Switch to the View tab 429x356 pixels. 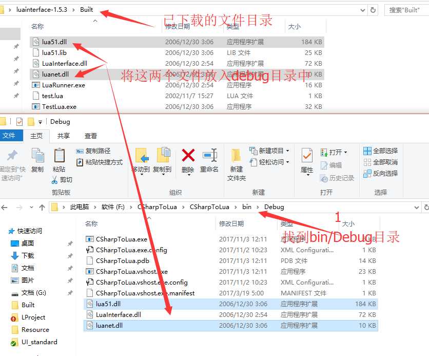(x=90, y=136)
